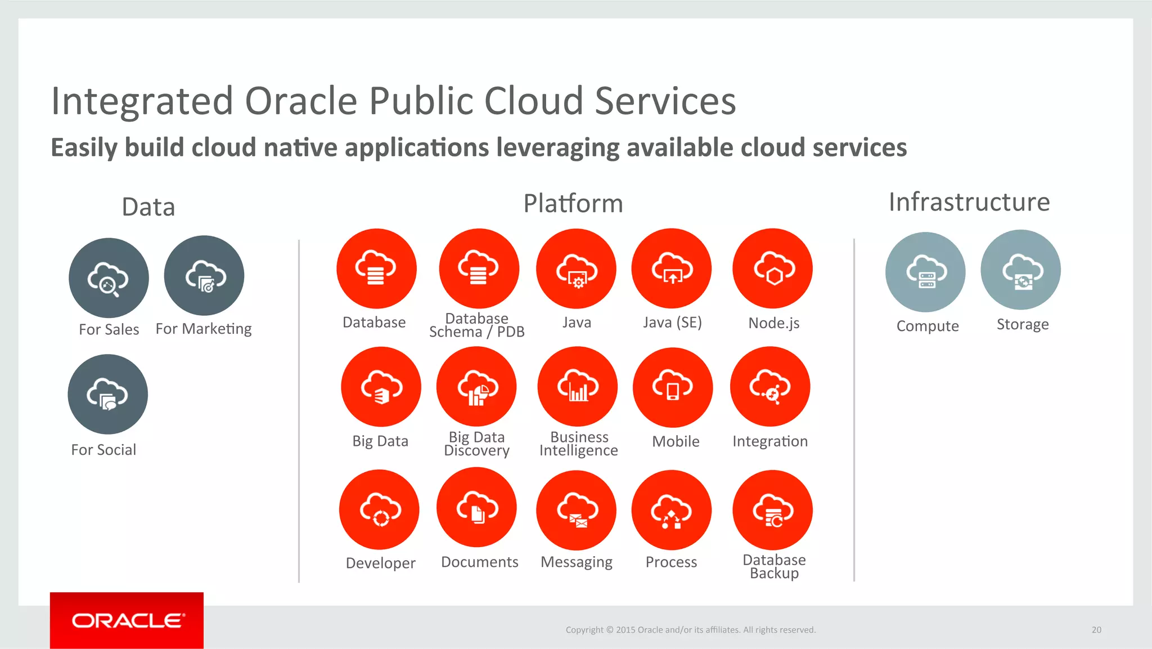Select the 'Business Intelligence' label
This screenshot has width=1152, height=649.
(579, 444)
